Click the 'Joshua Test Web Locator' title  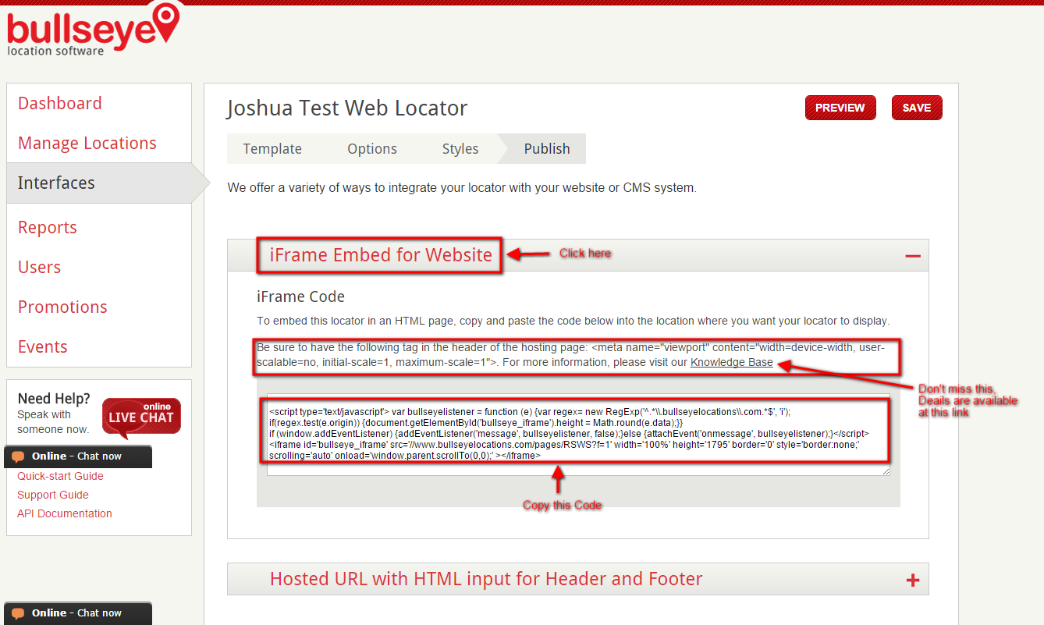[x=347, y=108]
